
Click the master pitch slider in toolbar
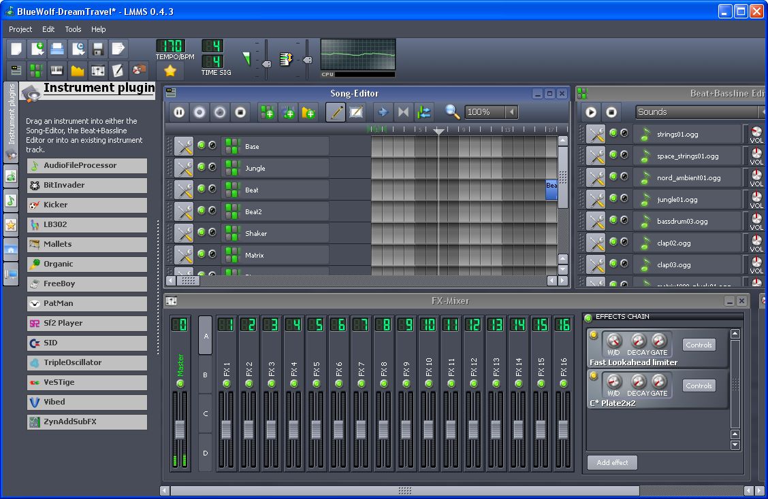(308, 61)
